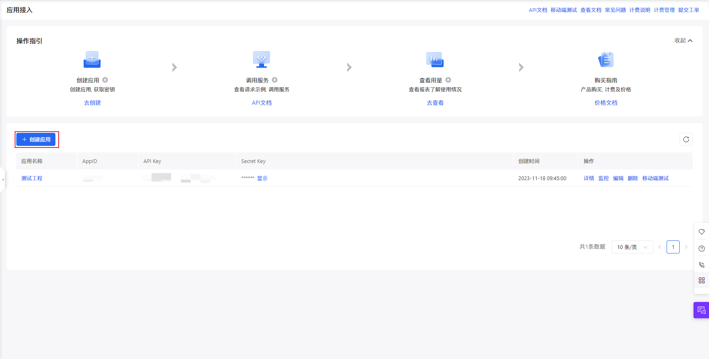Open the grid apps icon in sidebar
The image size is (709, 359).
[702, 280]
